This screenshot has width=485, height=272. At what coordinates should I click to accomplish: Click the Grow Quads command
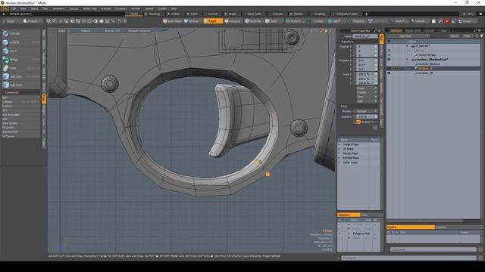pyautogui.click(x=20, y=123)
